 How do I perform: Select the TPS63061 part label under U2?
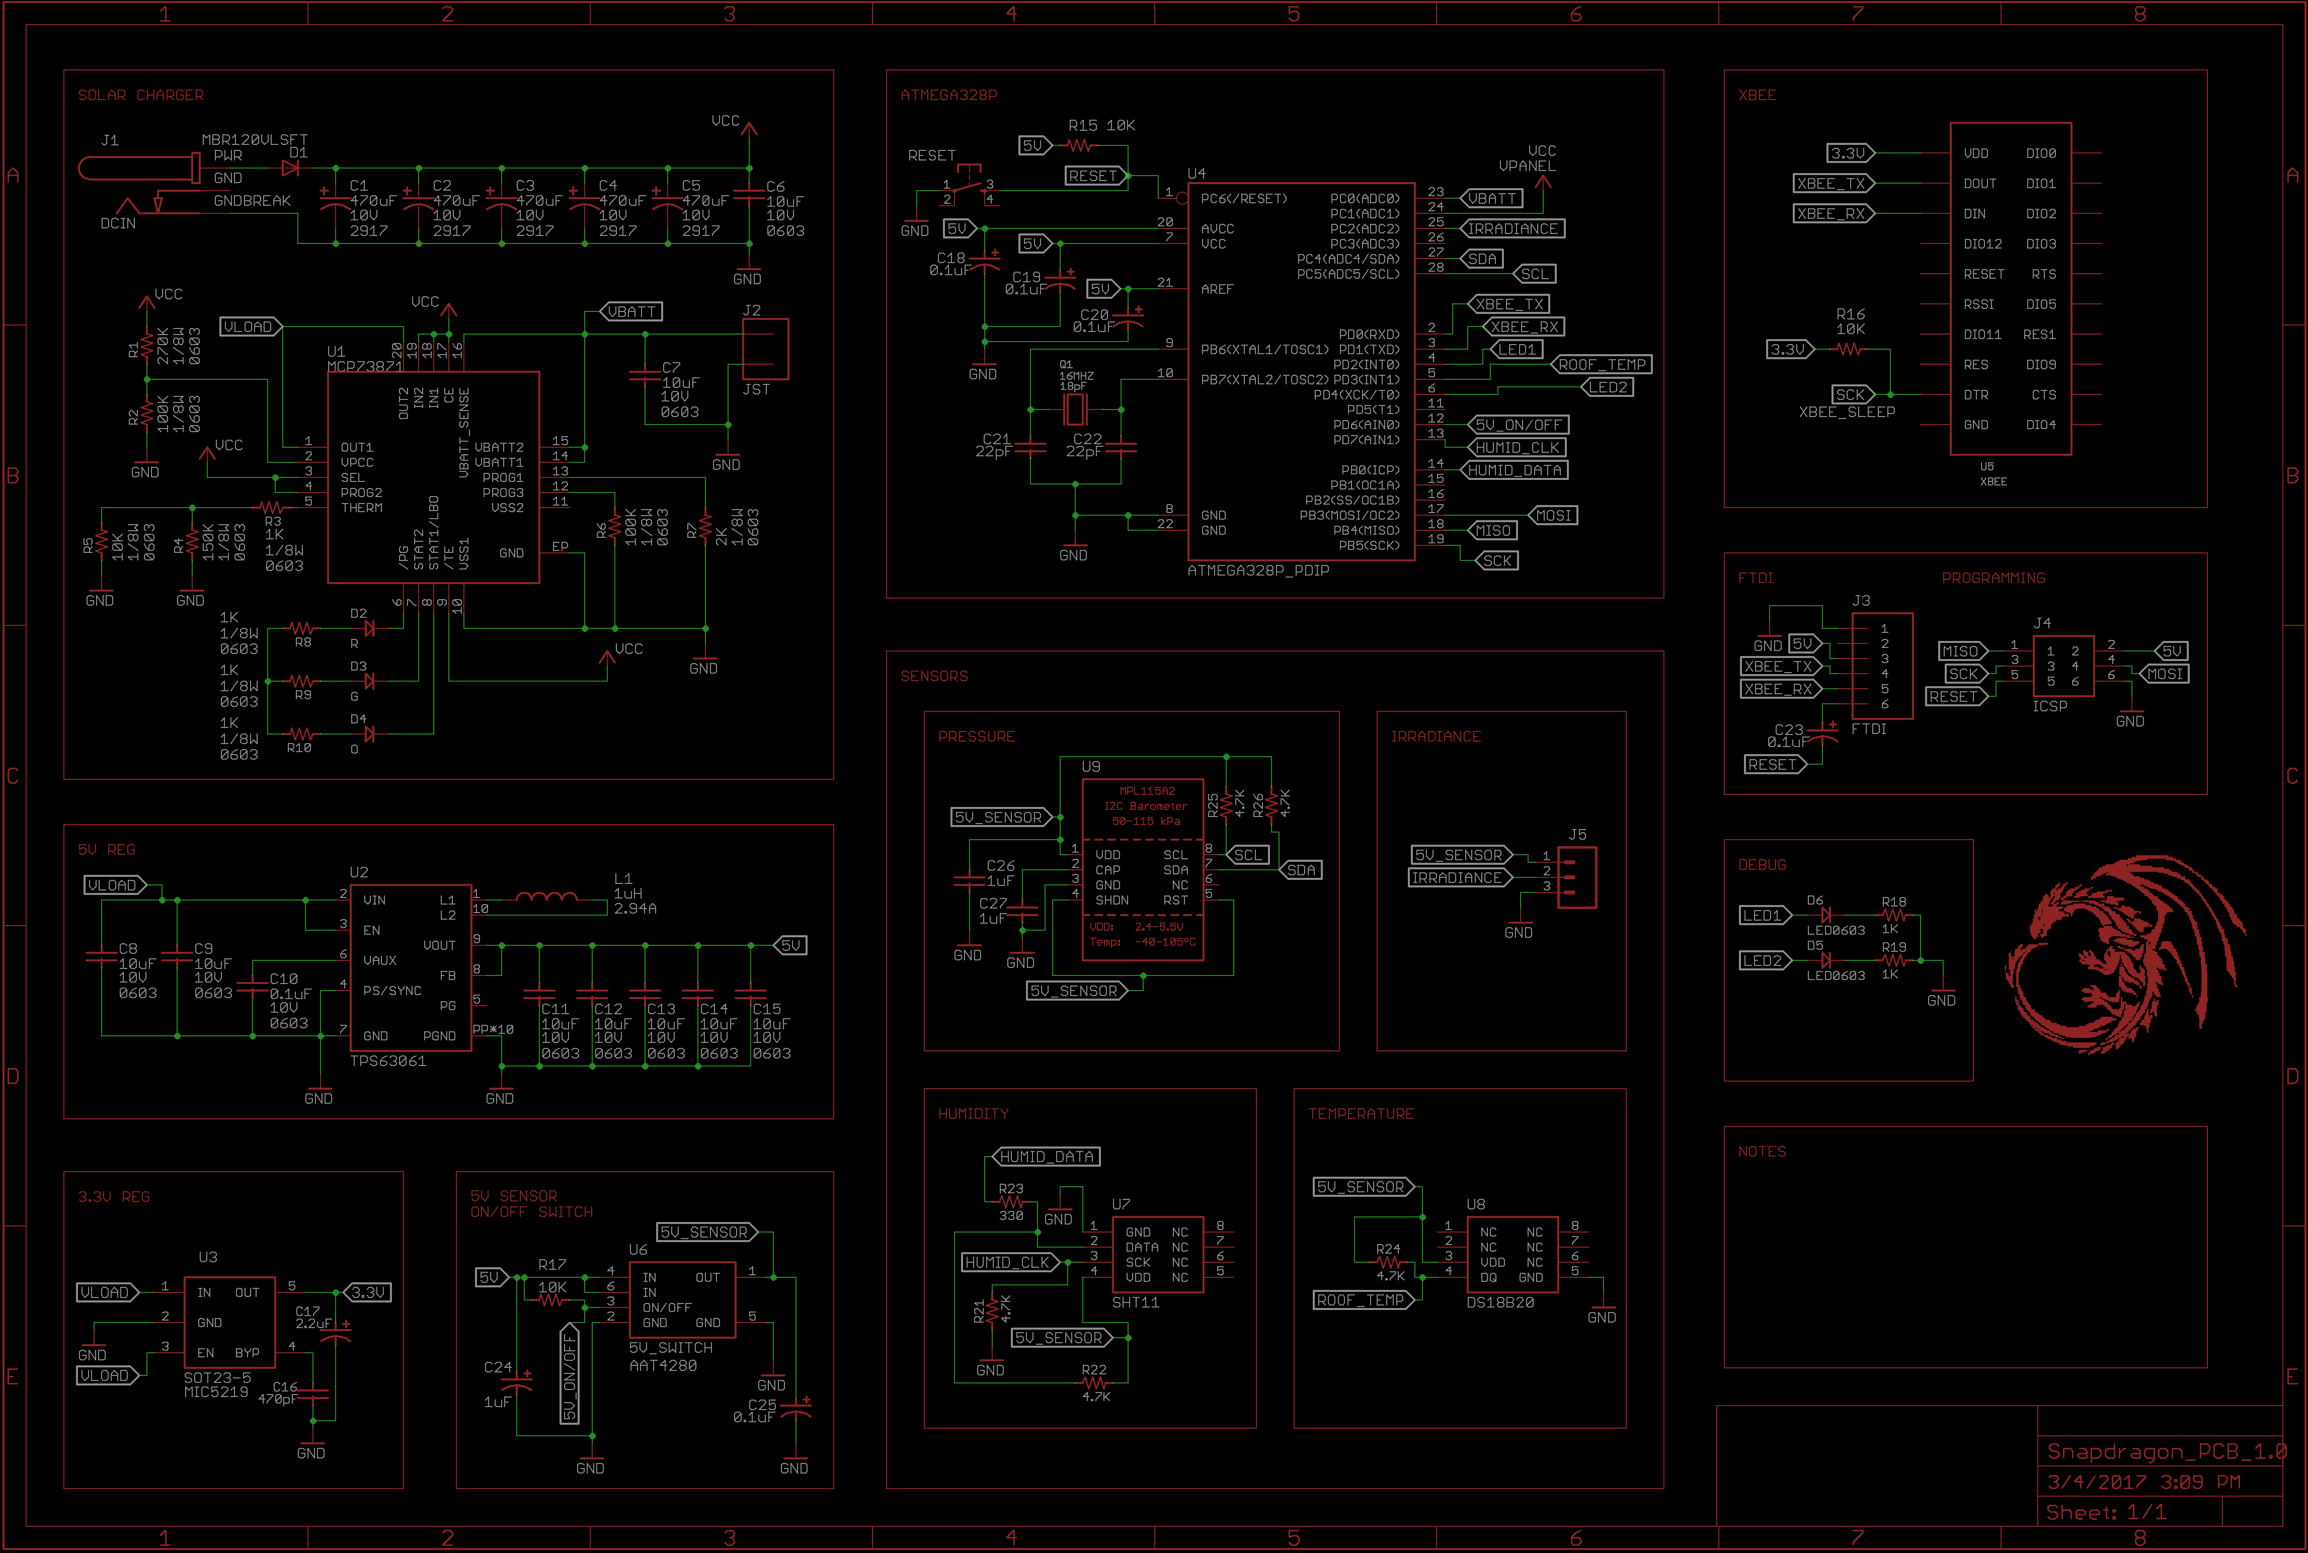coord(387,1061)
